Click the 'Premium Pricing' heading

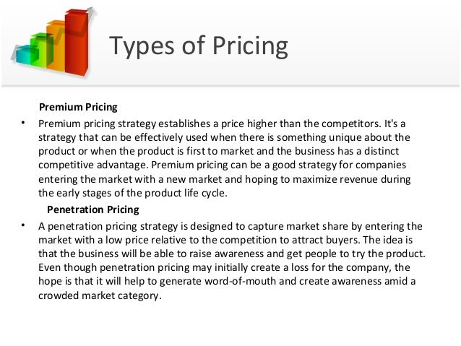pos(78,107)
